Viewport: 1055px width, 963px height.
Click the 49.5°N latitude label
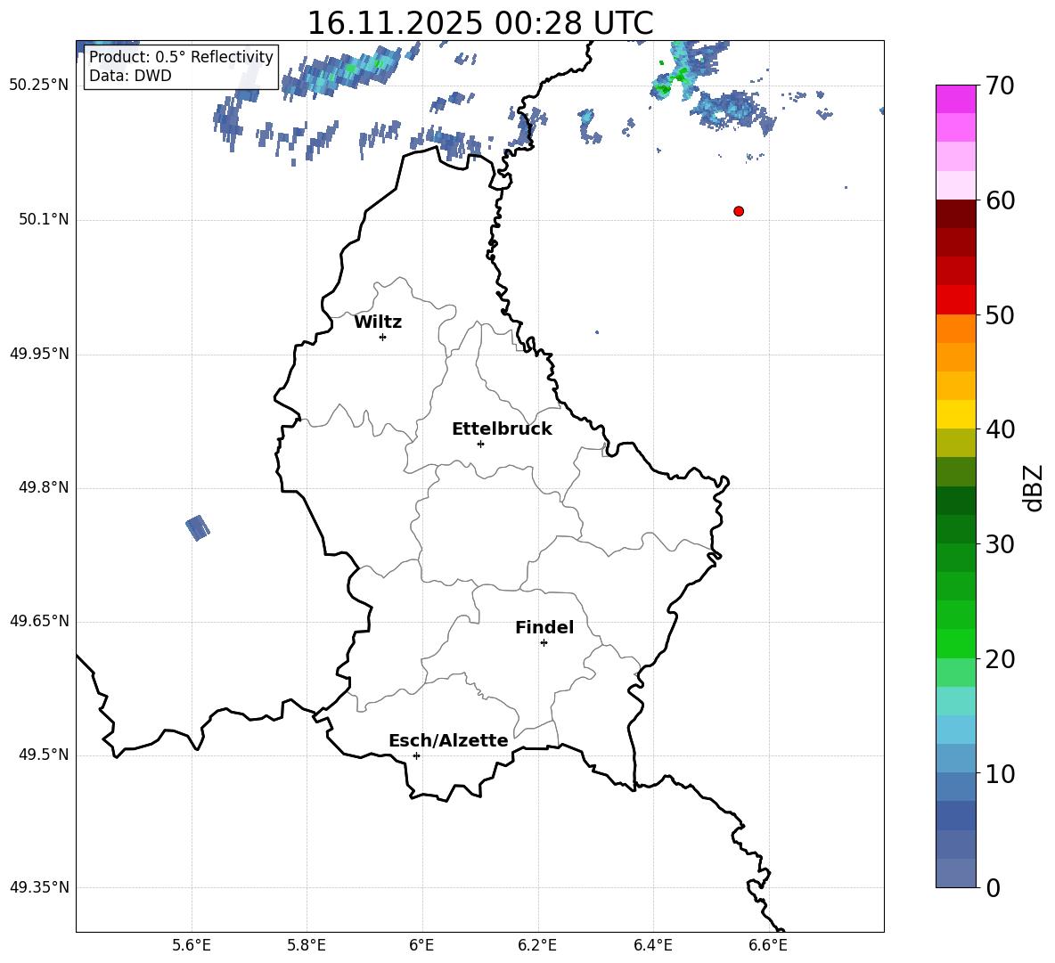tap(43, 755)
